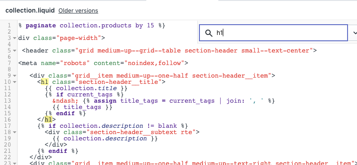
Task: Click {{ title_tags }} output on line 14
Action: click(x=82, y=107)
